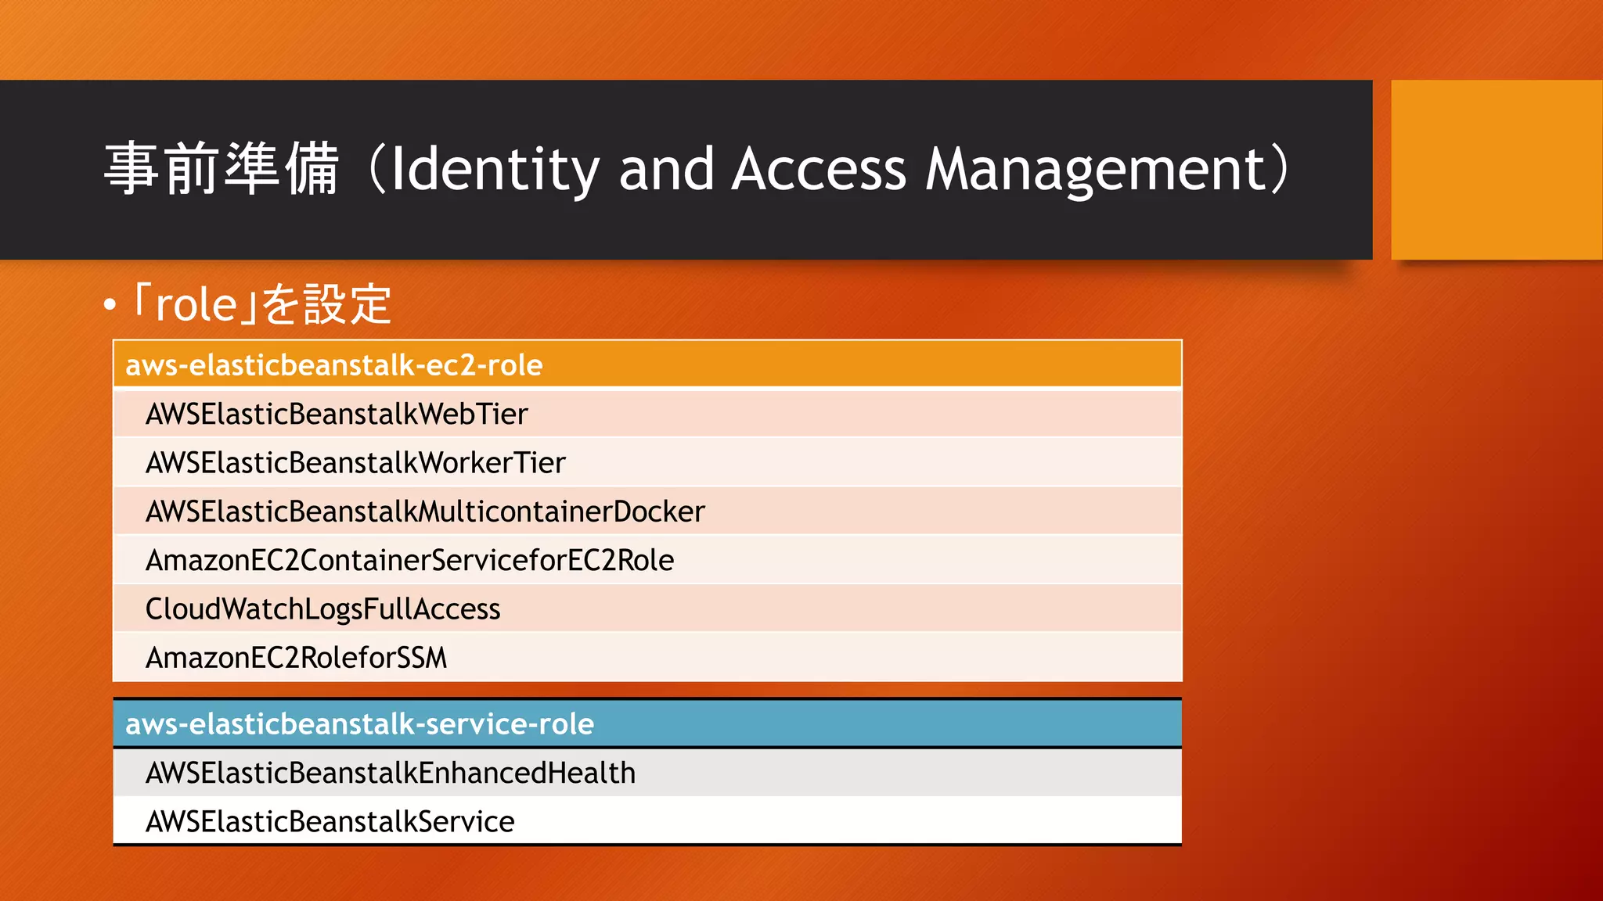Click the 'AWSElasticBeanstalkService' row
Screen dimensions: 1603x901
[x=647, y=821]
